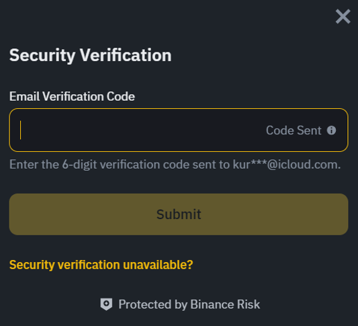
Task: Select the Security Verification heading
Action: click(x=91, y=55)
